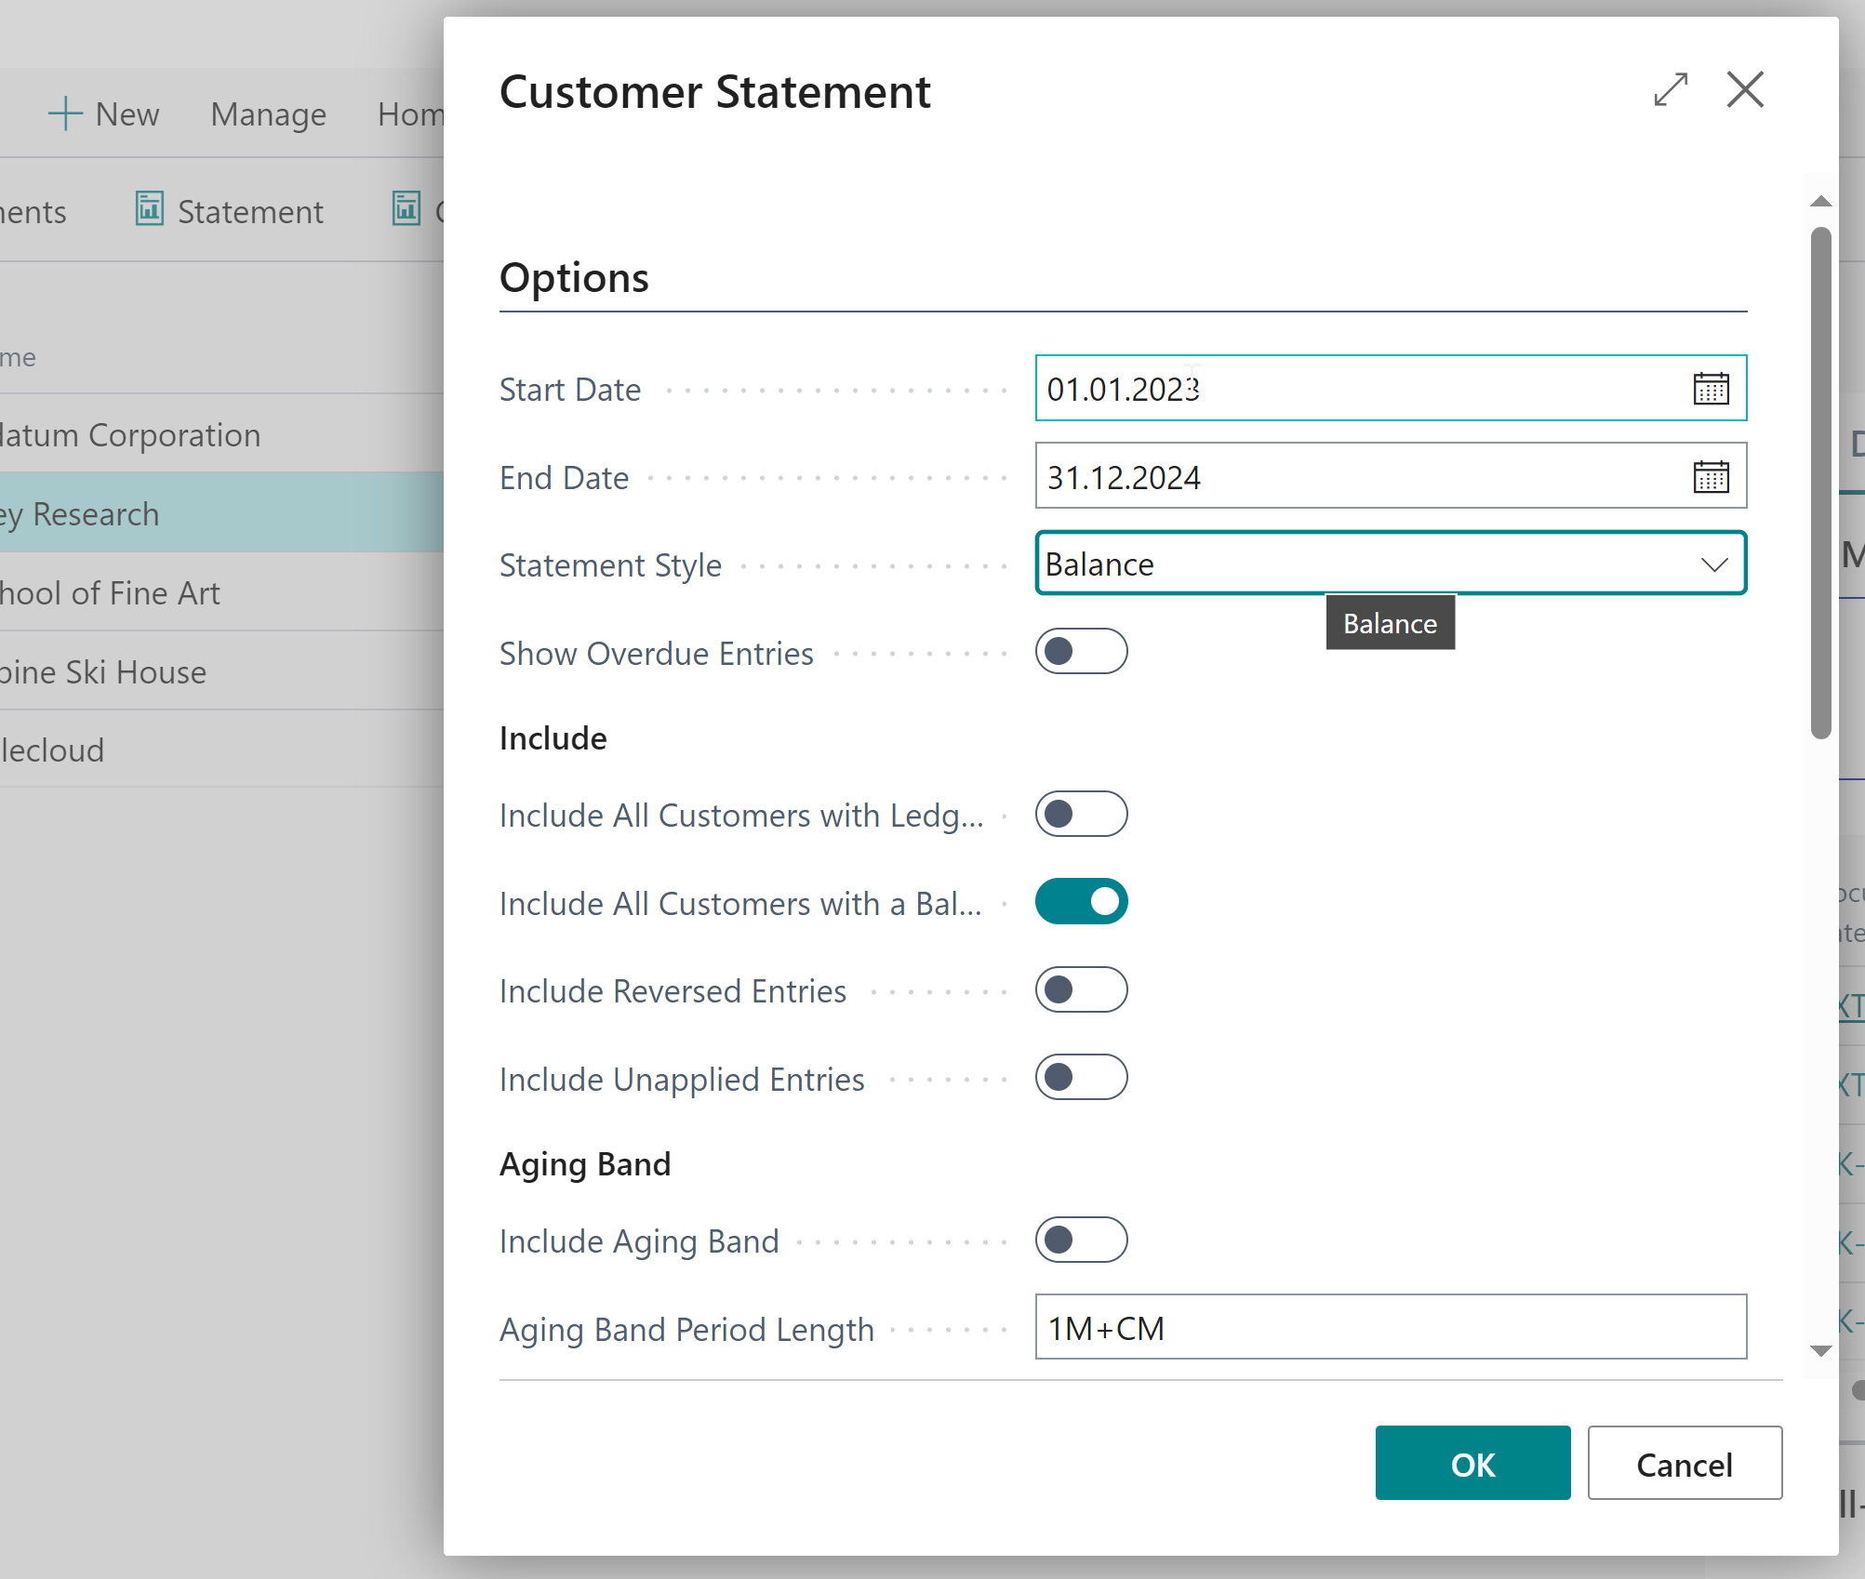Click the report icon right of Statement
Viewport: 1865px width, 1579px height.
[406, 209]
